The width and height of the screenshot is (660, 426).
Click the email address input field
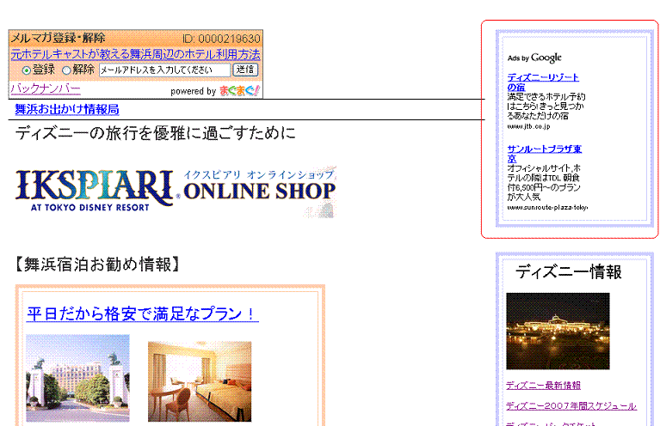pos(164,70)
